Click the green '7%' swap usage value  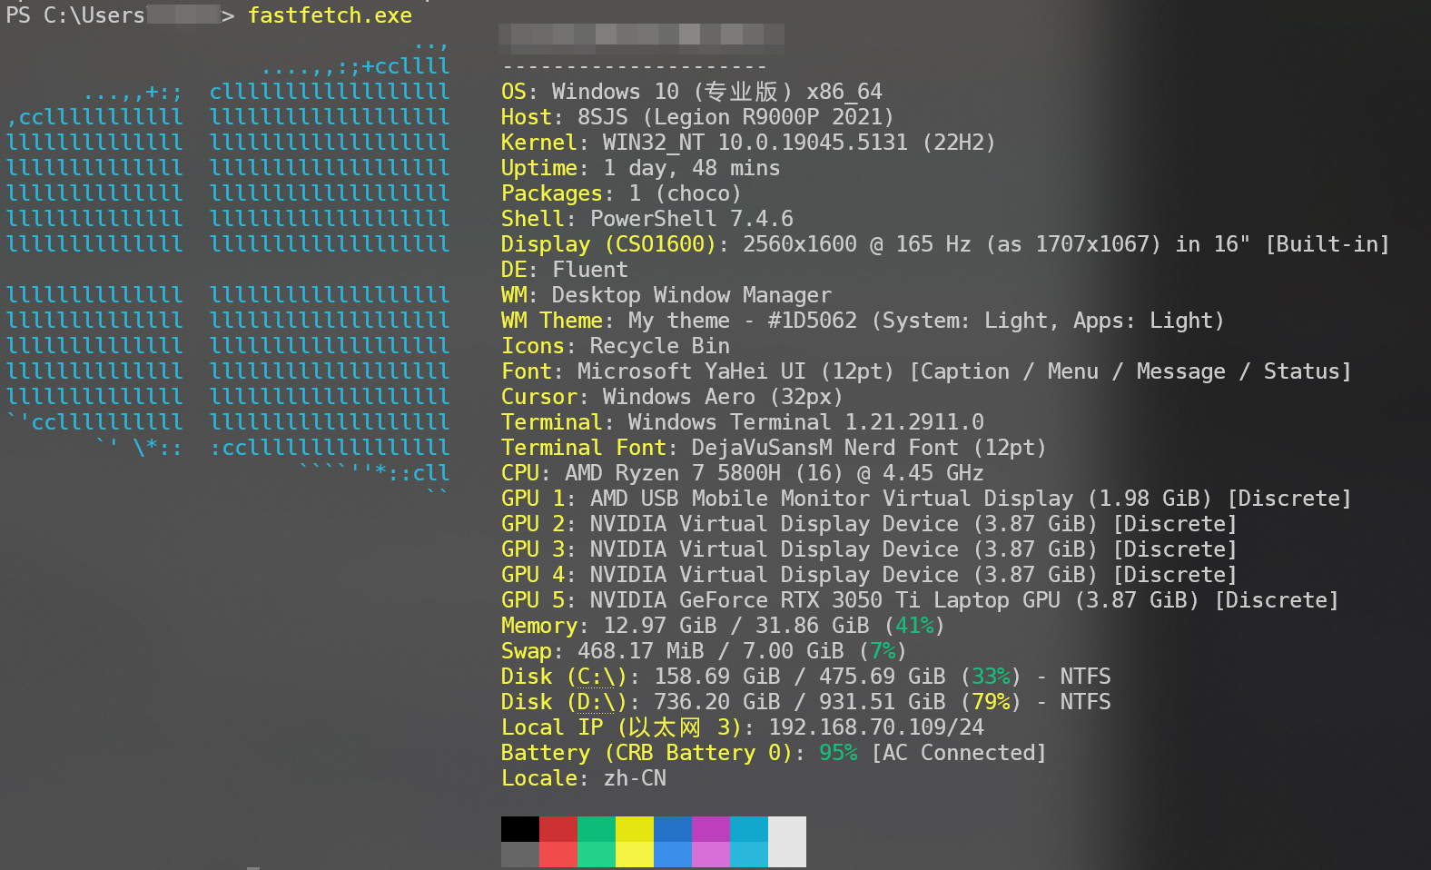pos(883,651)
